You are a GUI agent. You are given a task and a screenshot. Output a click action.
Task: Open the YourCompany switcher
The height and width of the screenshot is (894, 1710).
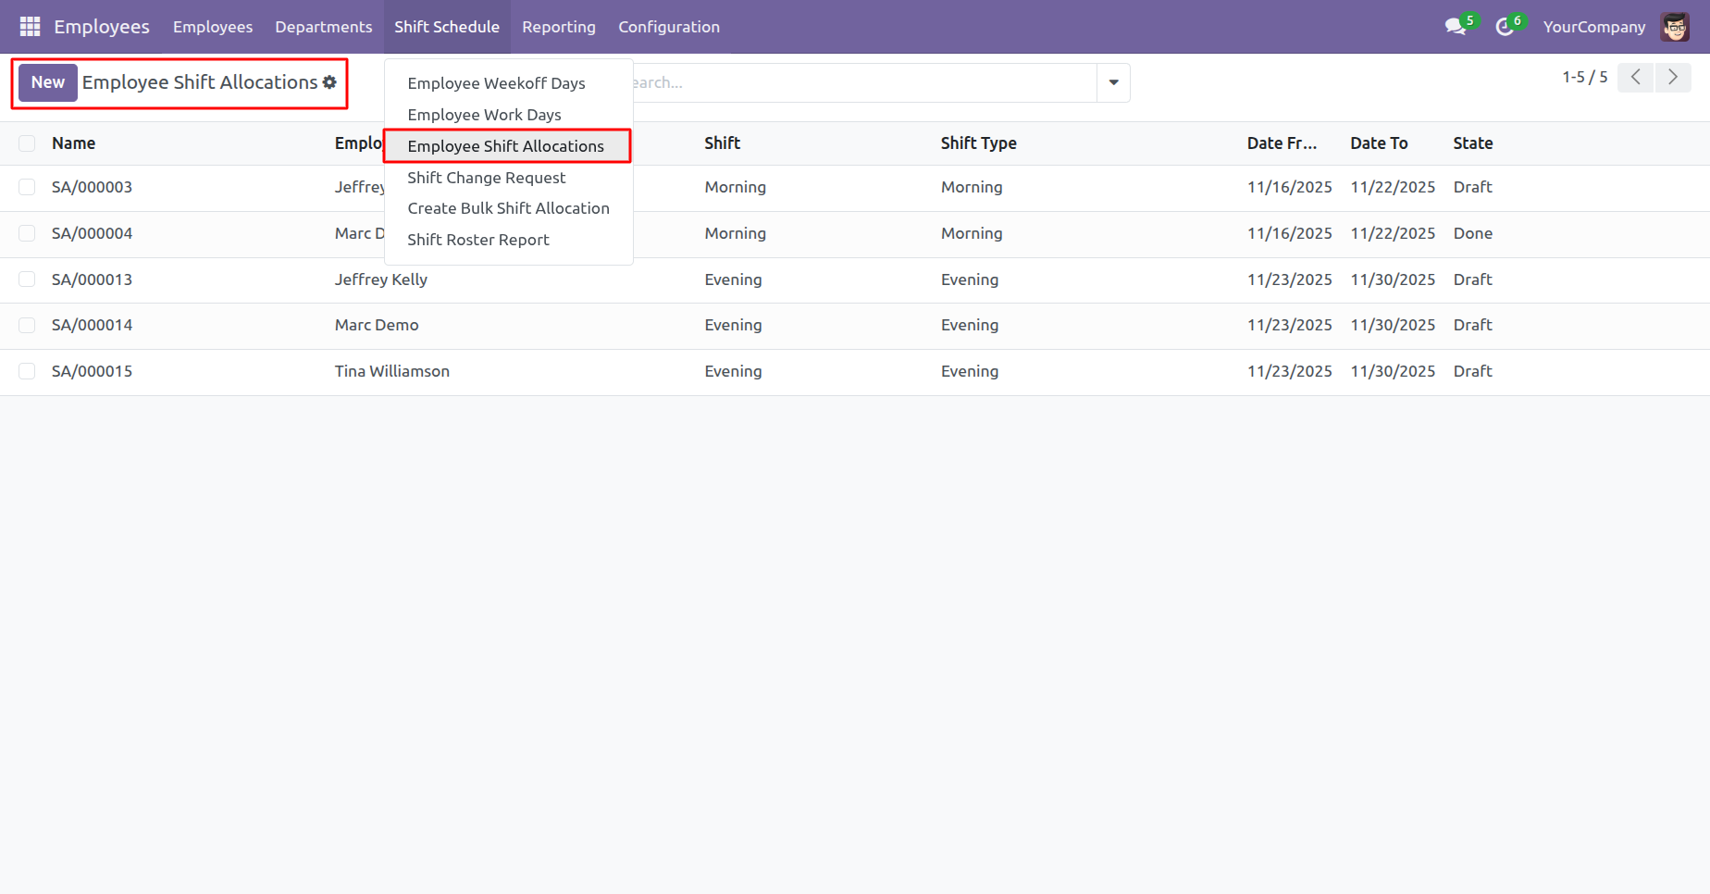click(x=1594, y=27)
